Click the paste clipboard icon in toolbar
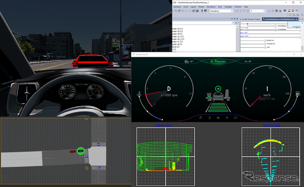Screen dimensions: 304x187 click(x=180, y=11)
